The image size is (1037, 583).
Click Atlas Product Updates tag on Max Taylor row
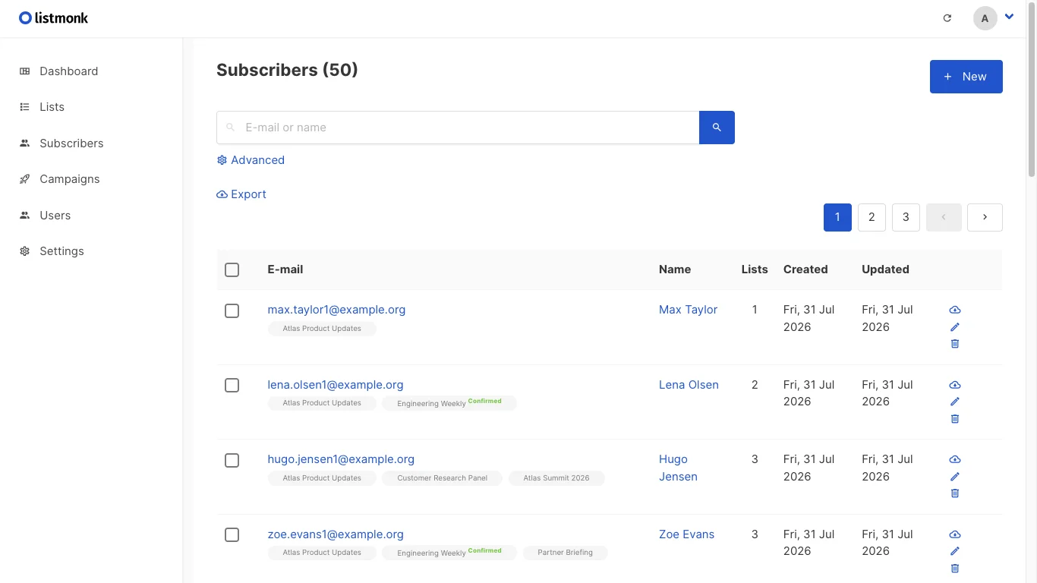322,329
